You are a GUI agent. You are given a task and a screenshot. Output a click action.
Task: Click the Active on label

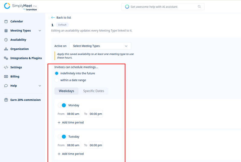tap(61, 46)
